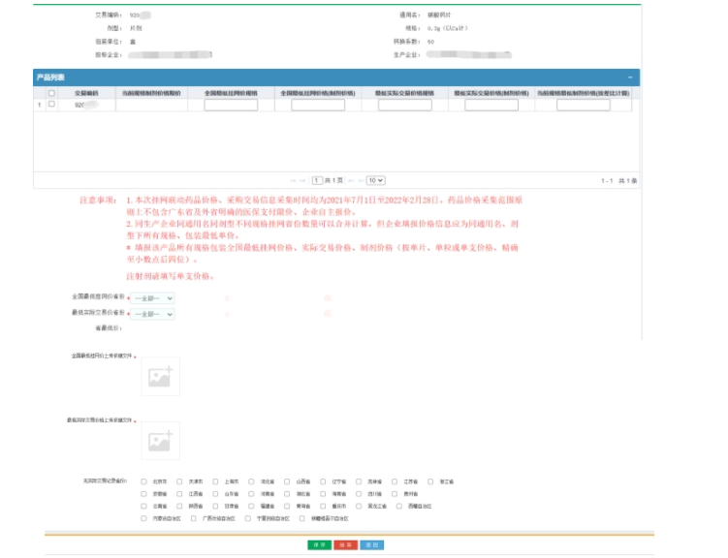Open the 最低实际交易价省份 dropdown
This screenshot has width=728, height=558.
click(152, 314)
